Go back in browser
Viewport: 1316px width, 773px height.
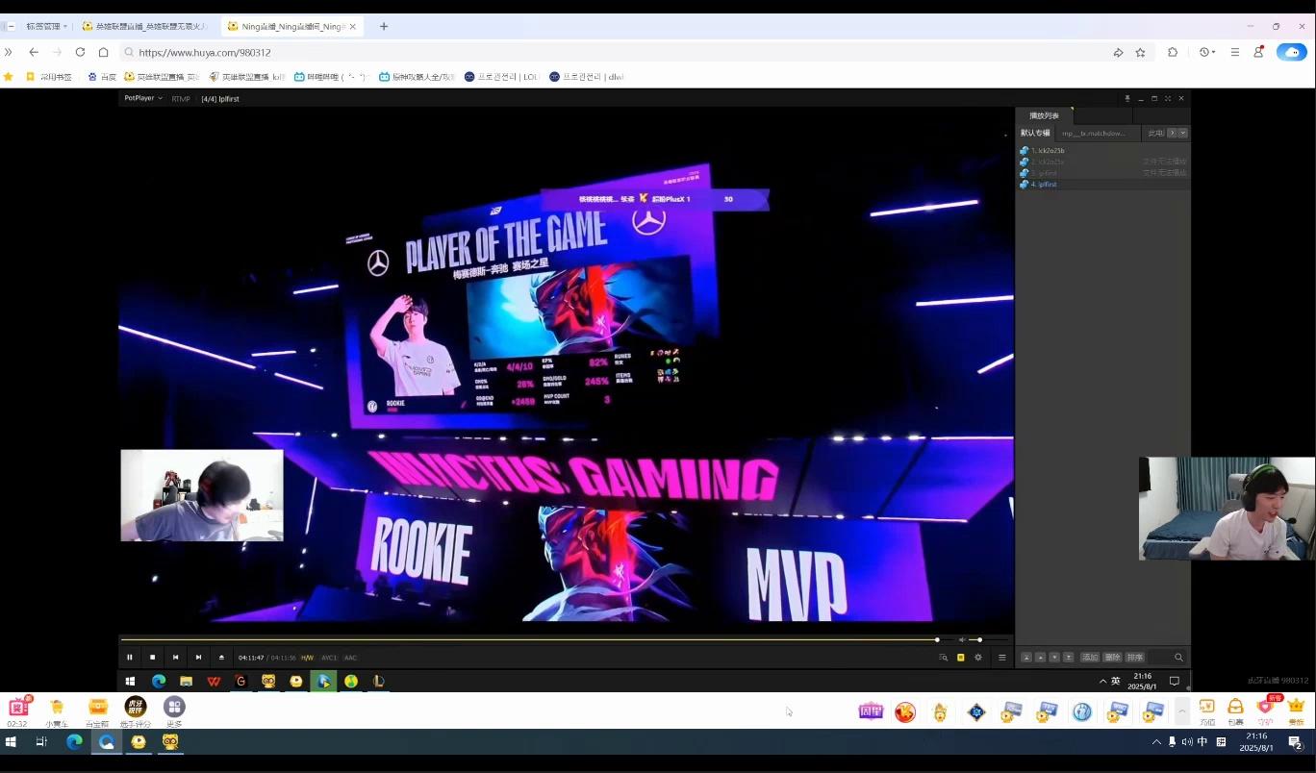34,52
